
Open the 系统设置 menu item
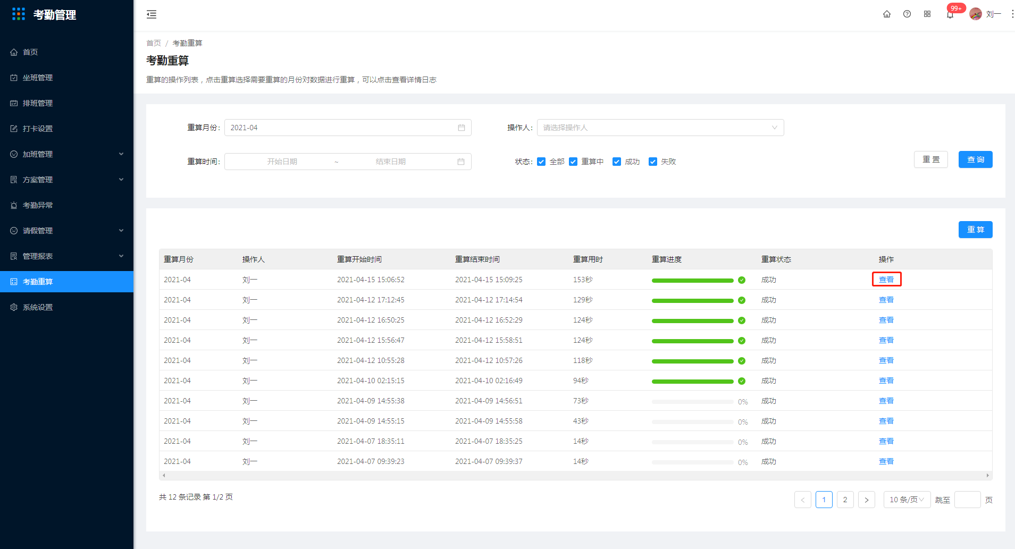67,307
